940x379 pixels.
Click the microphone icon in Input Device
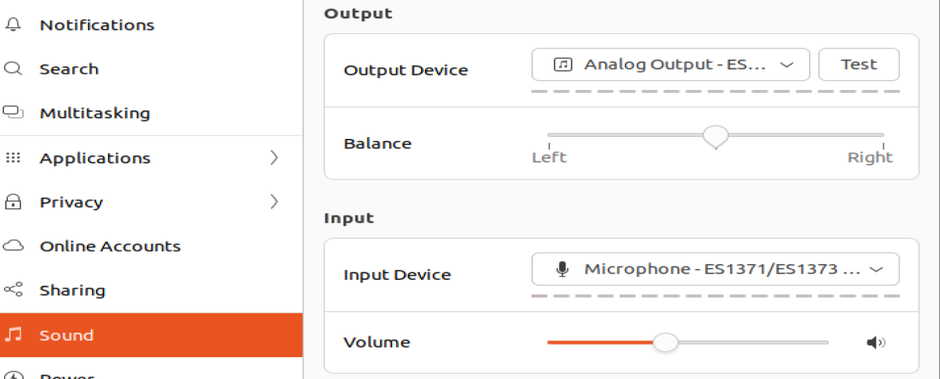[x=562, y=269]
